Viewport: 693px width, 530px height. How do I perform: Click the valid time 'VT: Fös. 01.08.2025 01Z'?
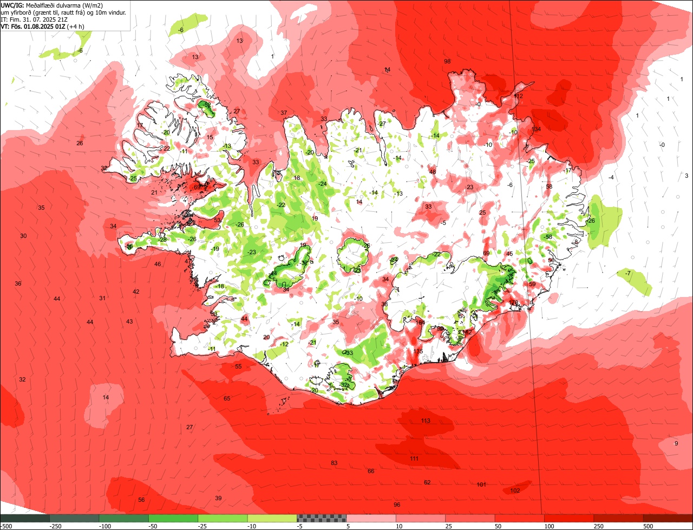click(x=32, y=26)
